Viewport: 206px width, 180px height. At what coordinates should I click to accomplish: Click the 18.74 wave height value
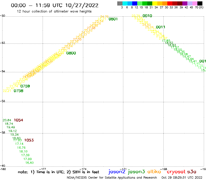click(9, 124)
